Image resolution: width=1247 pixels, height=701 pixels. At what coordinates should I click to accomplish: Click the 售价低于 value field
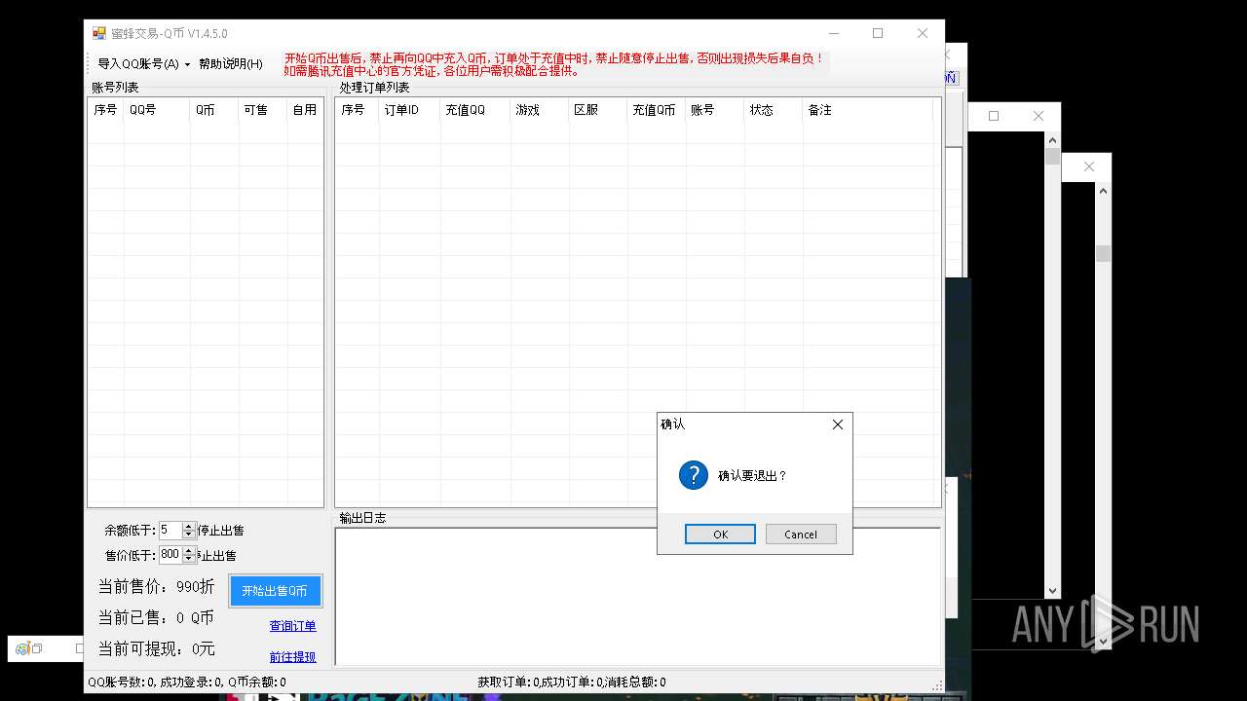tap(170, 555)
